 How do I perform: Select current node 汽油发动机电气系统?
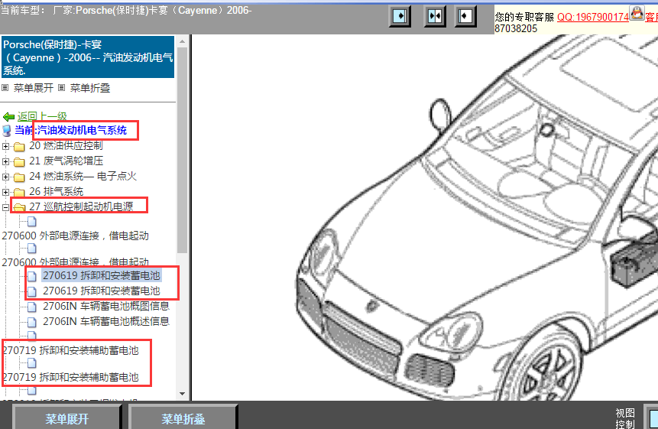pos(82,130)
